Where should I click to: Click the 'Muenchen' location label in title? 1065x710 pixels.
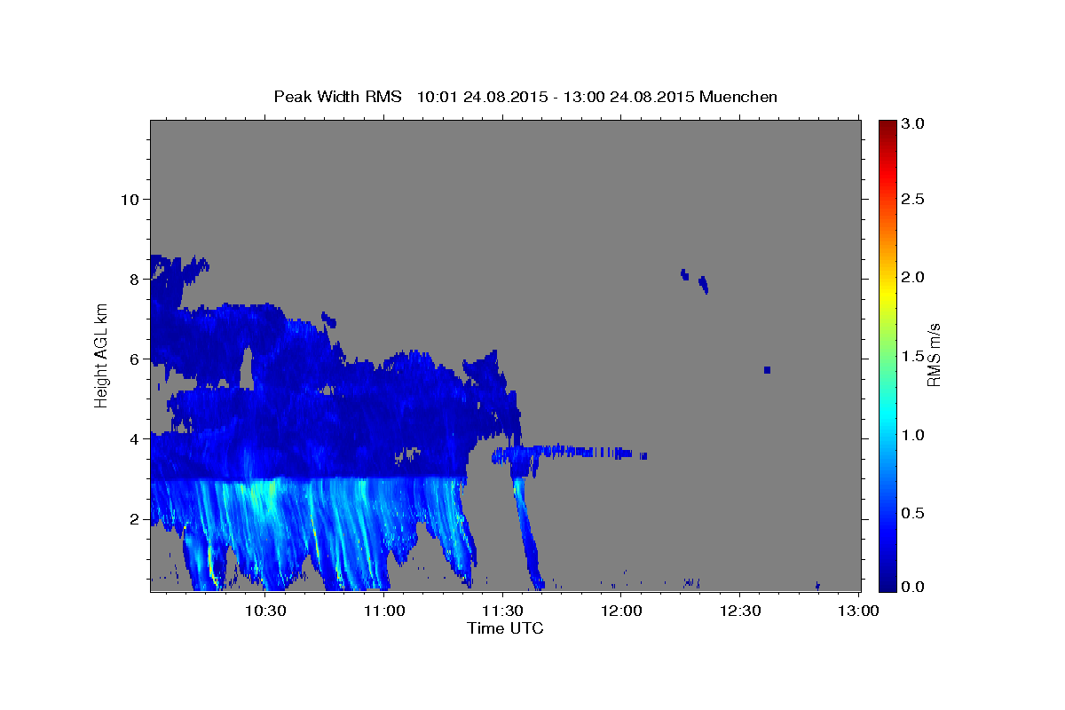[x=738, y=97]
